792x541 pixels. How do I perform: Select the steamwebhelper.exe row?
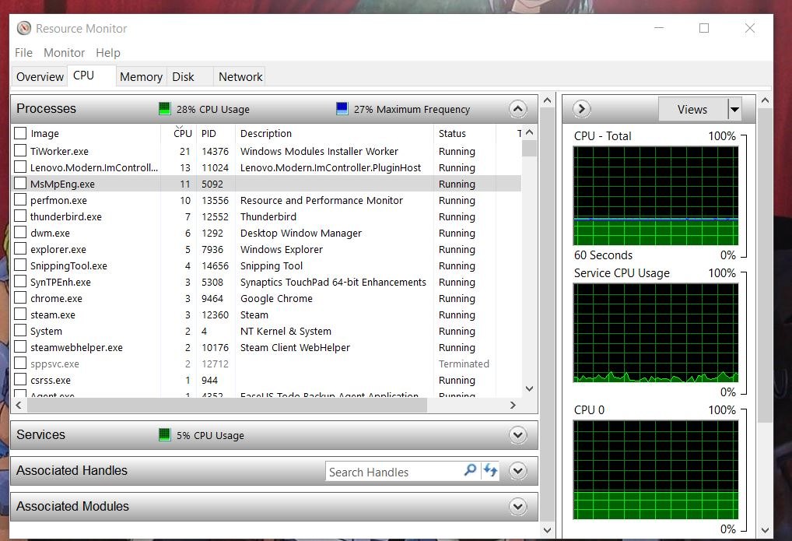[267, 347]
